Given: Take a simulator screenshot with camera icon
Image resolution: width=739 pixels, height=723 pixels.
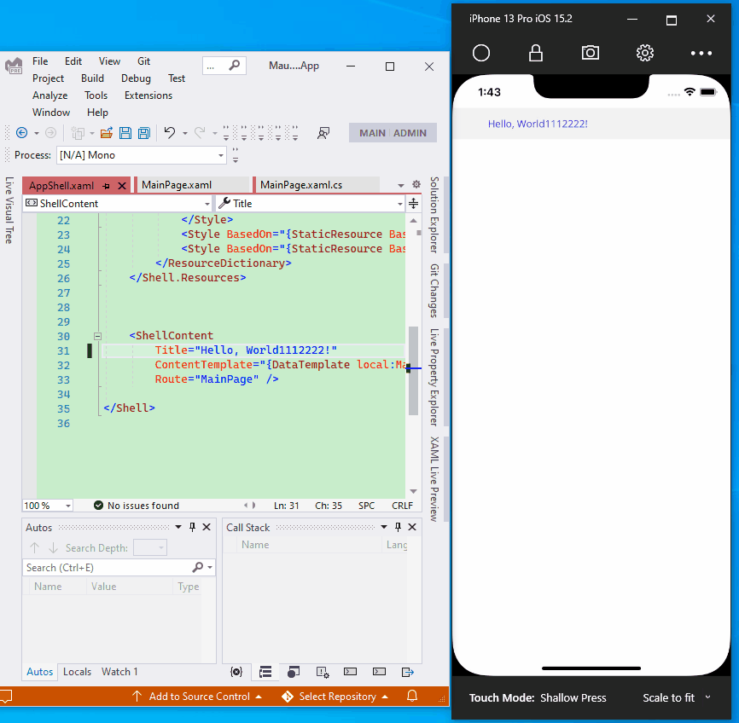Looking at the screenshot, I should point(590,53).
